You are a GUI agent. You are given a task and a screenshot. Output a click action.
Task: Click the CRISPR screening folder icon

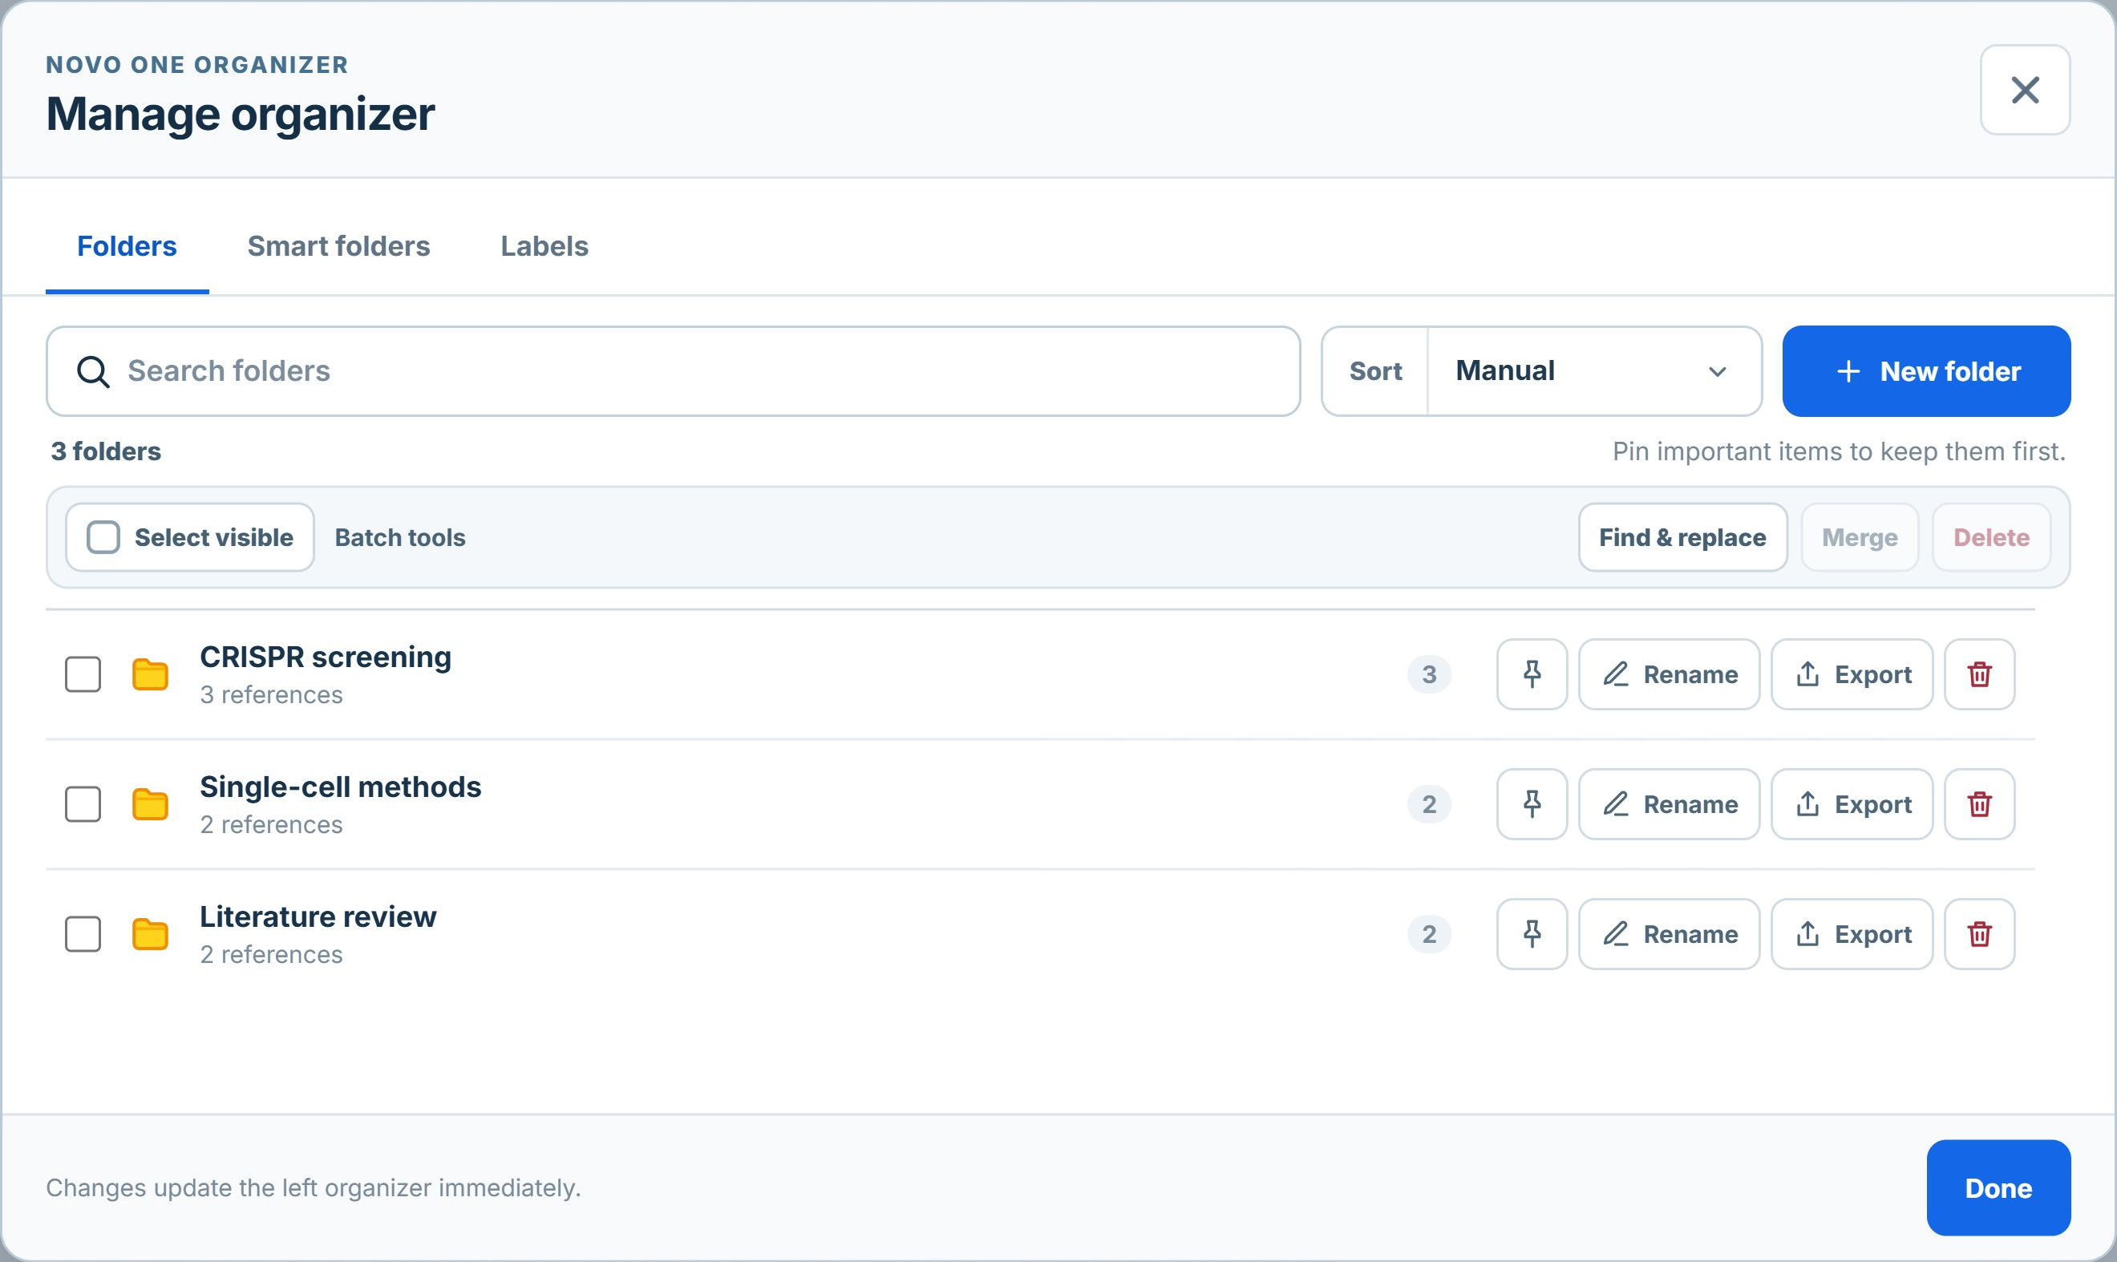(x=151, y=674)
